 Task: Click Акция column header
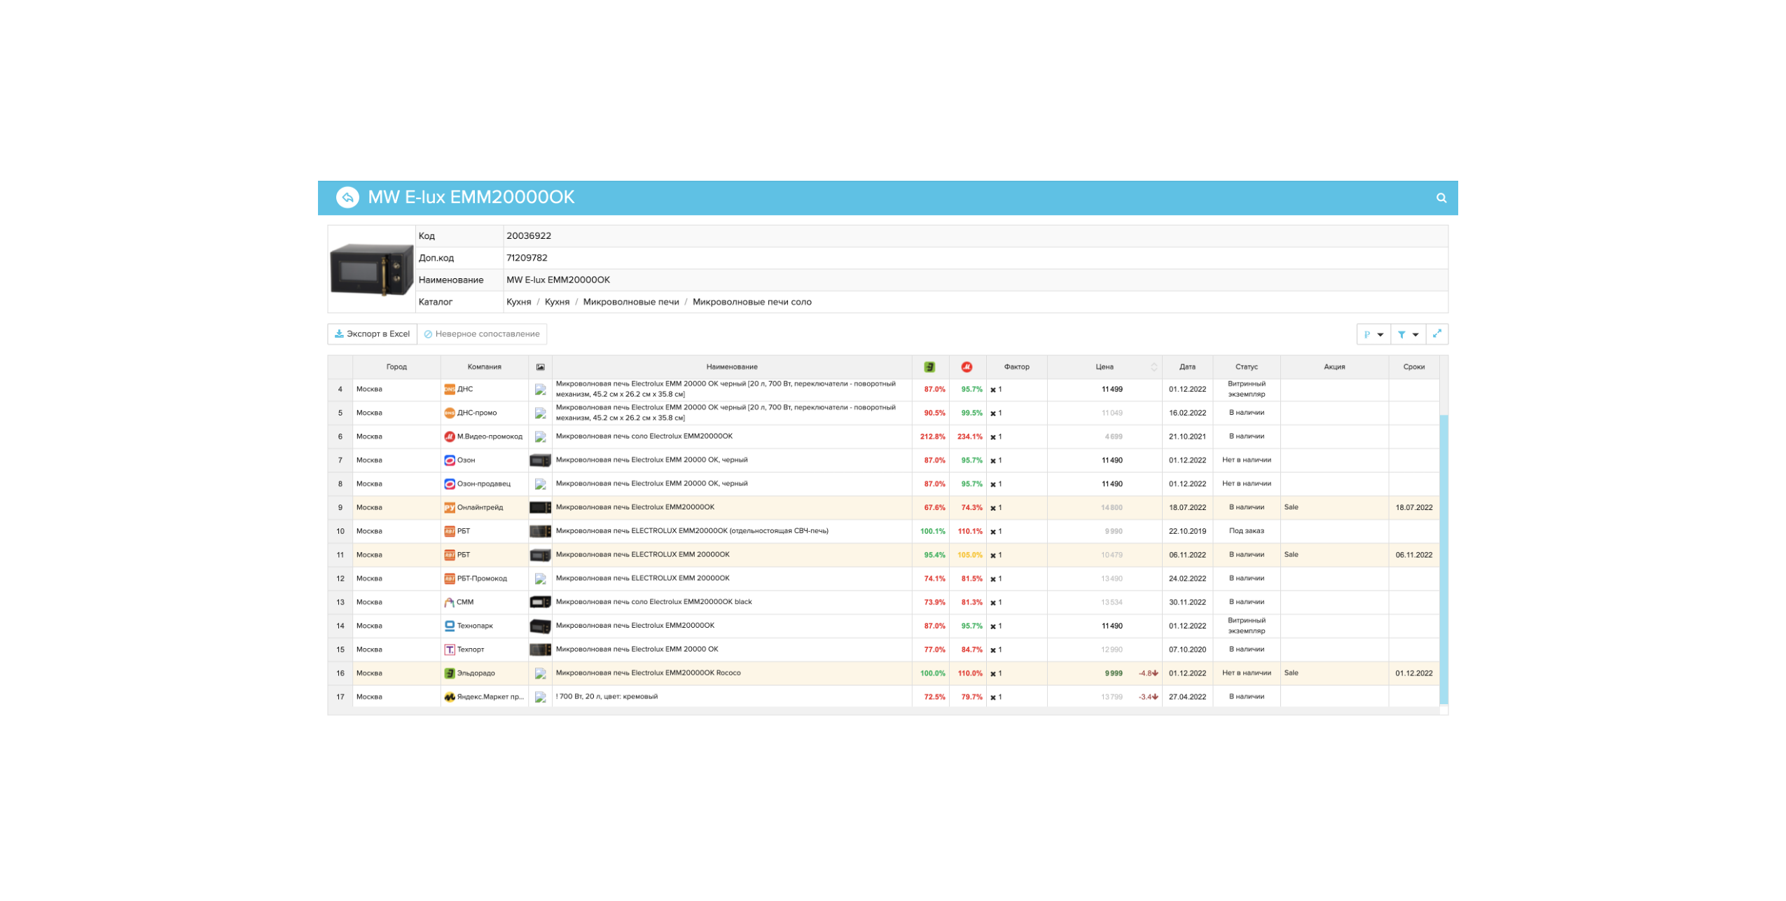[x=1334, y=366]
